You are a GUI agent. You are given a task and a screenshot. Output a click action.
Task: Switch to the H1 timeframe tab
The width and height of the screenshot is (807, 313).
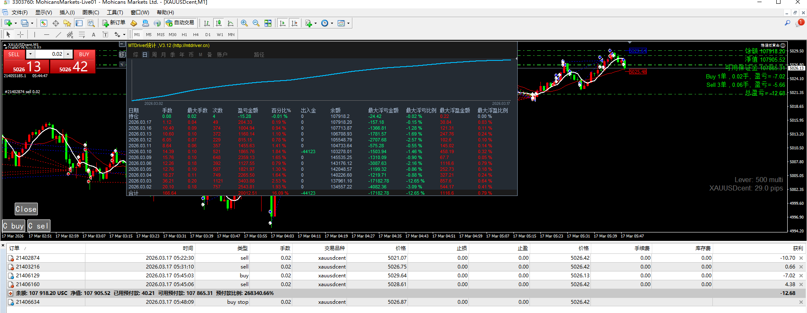click(184, 34)
